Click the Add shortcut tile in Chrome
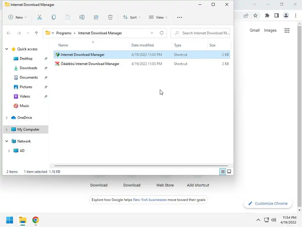302x227 pixels. (198, 185)
